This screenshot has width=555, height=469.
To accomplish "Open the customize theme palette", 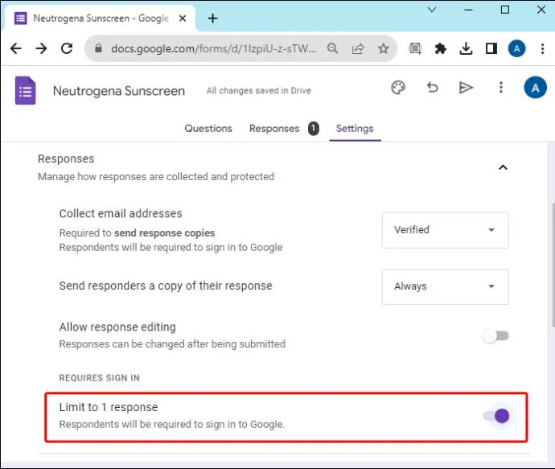I will 398,88.
